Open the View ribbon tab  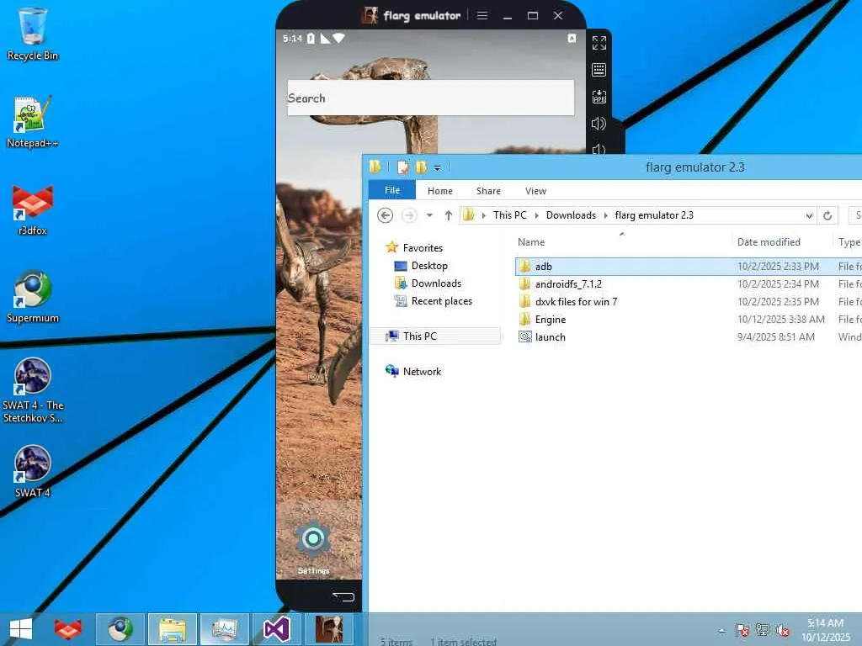535,191
